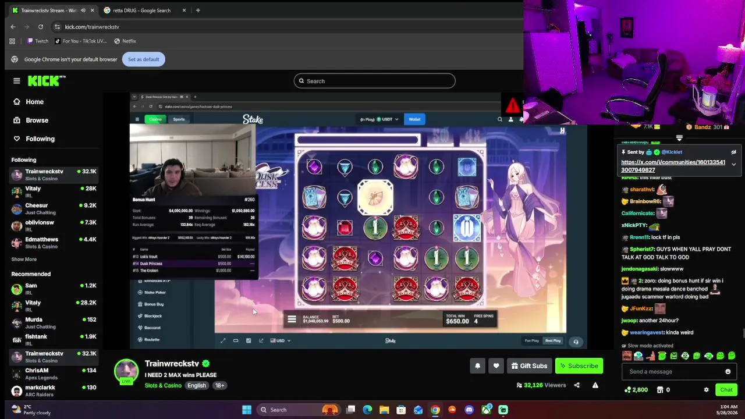Open Sam channel in Recommended
745x419 pixels.
(54, 289)
